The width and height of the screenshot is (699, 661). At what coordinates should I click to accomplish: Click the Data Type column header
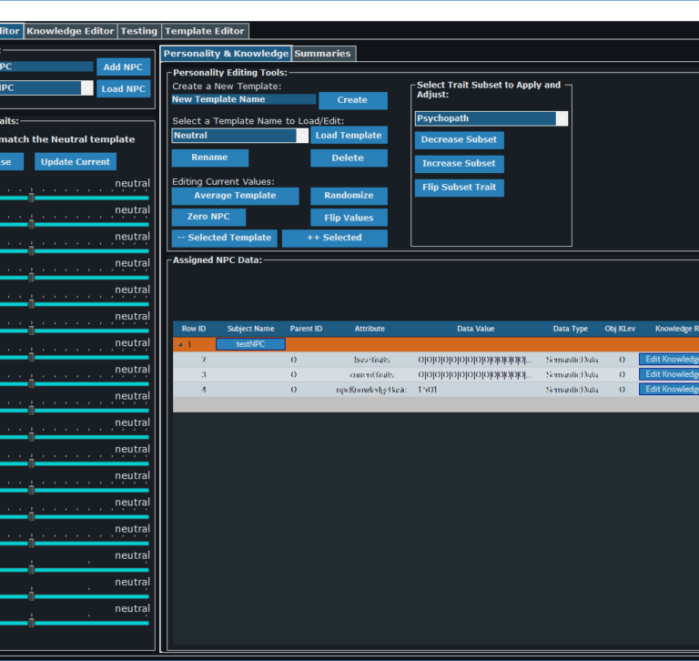coord(570,330)
